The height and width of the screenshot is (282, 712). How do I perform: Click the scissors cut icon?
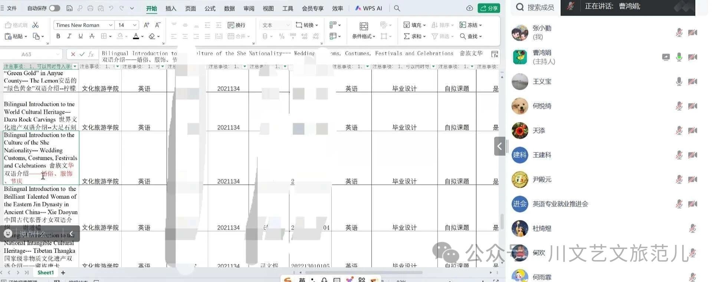[35, 25]
